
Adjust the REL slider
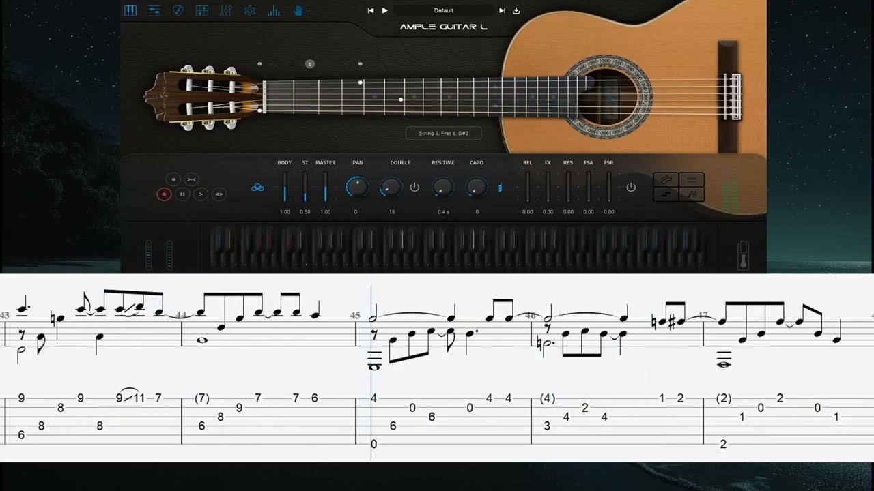tap(528, 186)
